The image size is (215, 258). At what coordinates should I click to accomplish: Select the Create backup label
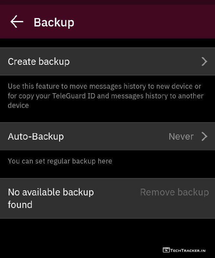(x=39, y=62)
